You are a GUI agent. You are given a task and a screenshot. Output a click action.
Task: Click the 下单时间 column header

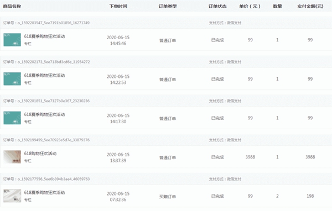pyautogui.click(x=118, y=6)
